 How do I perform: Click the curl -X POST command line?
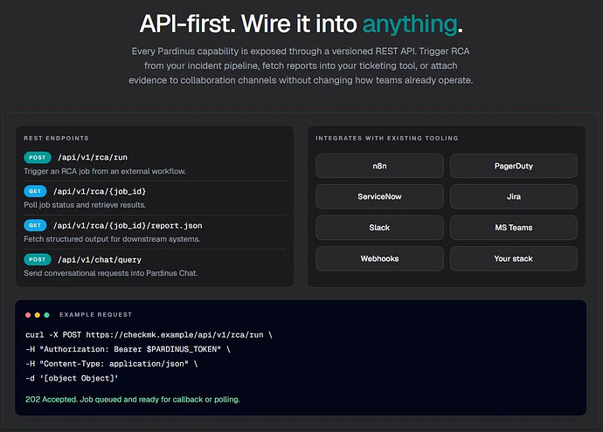pyautogui.click(x=149, y=335)
